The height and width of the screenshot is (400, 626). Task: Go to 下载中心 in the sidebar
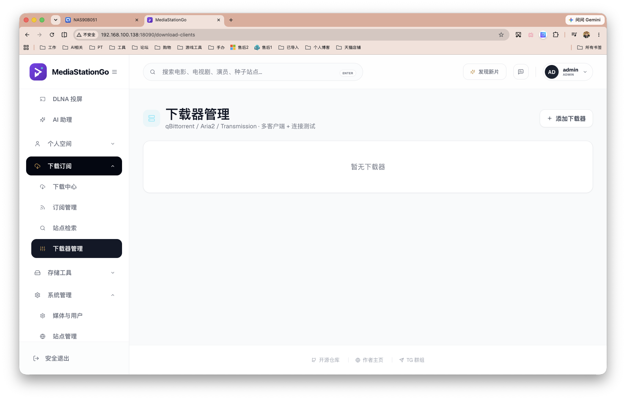76,187
